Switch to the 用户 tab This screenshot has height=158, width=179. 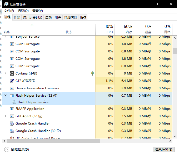click(58, 18)
